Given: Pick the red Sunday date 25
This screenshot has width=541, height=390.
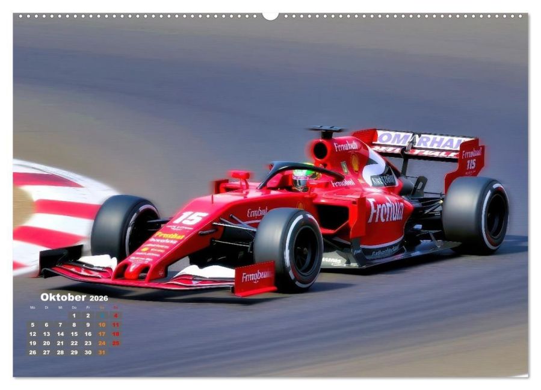Looking at the screenshot, I should point(116,344).
